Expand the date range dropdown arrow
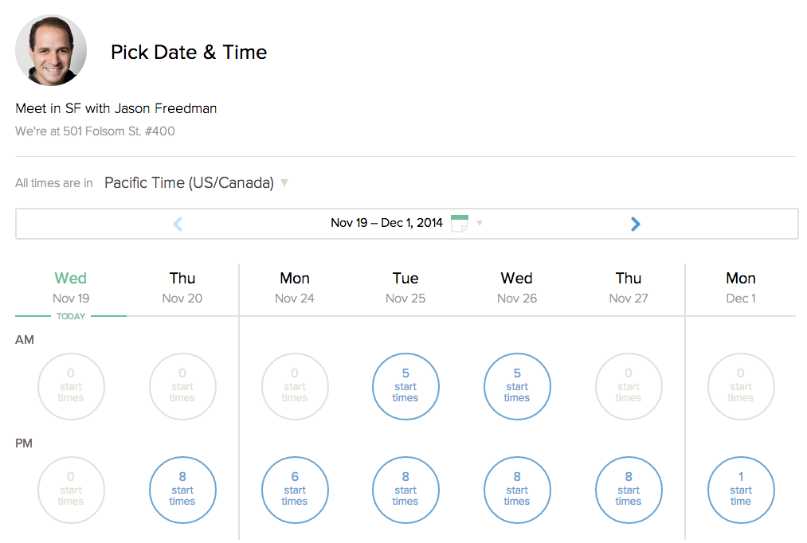 pyautogui.click(x=480, y=224)
